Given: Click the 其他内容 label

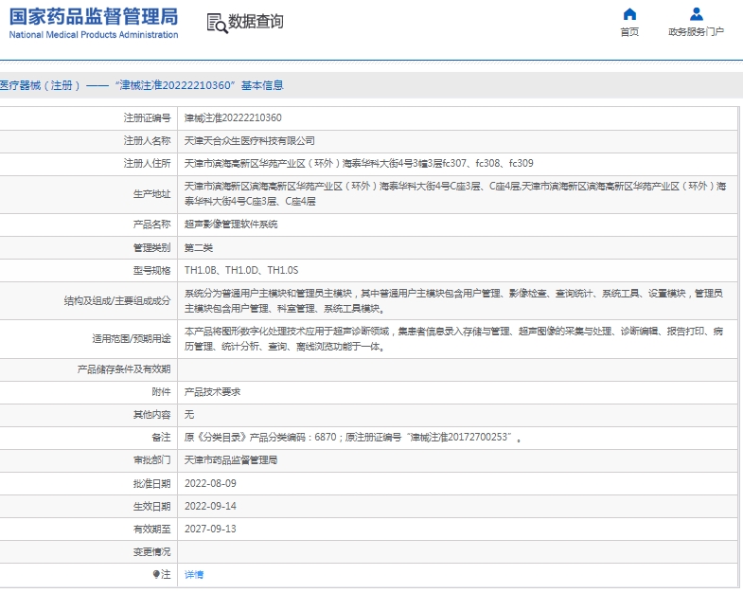Looking at the screenshot, I should point(151,415).
